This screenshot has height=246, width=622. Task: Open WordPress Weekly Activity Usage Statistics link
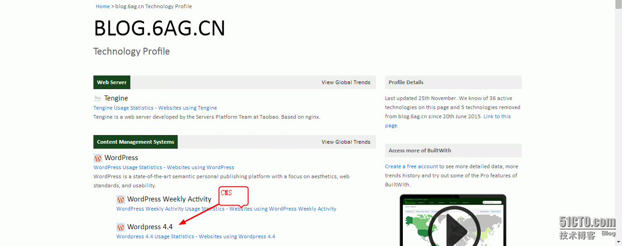click(x=170, y=209)
